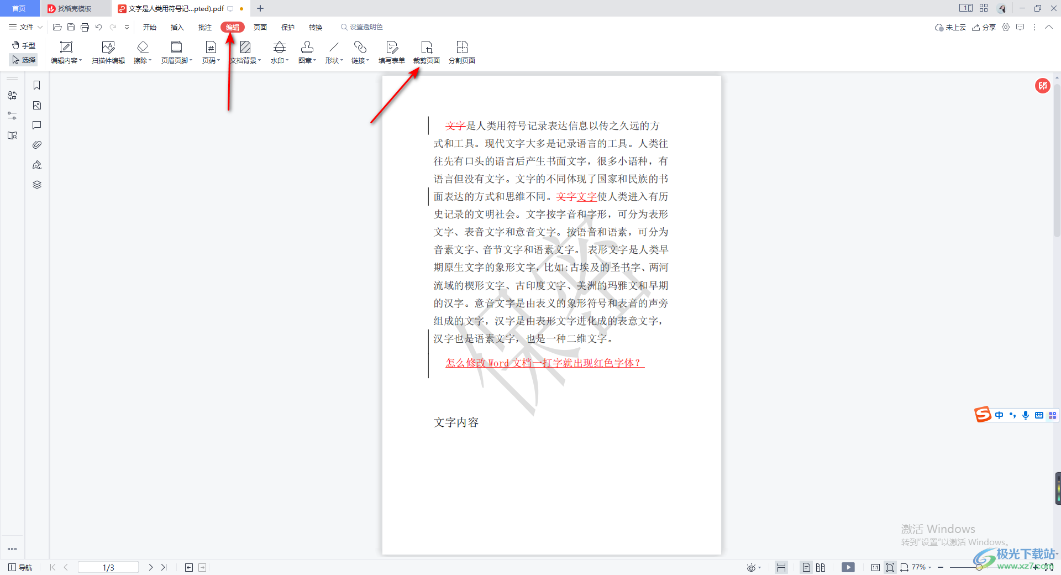Open the Layers panel icon

tap(37, 185)
